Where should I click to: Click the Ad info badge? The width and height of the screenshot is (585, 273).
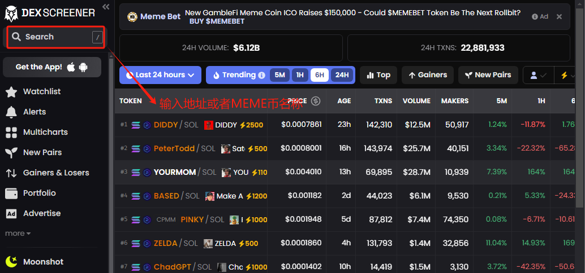point(540,16)
